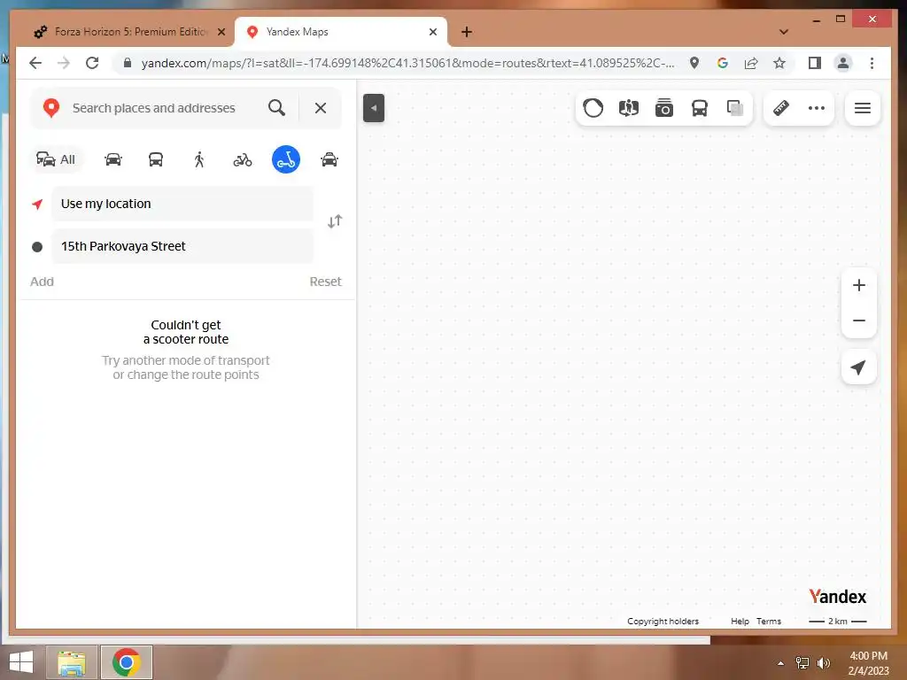Go forward in browser history
The height and width of the screenshot is (680, 907).
tap(64, 63)
